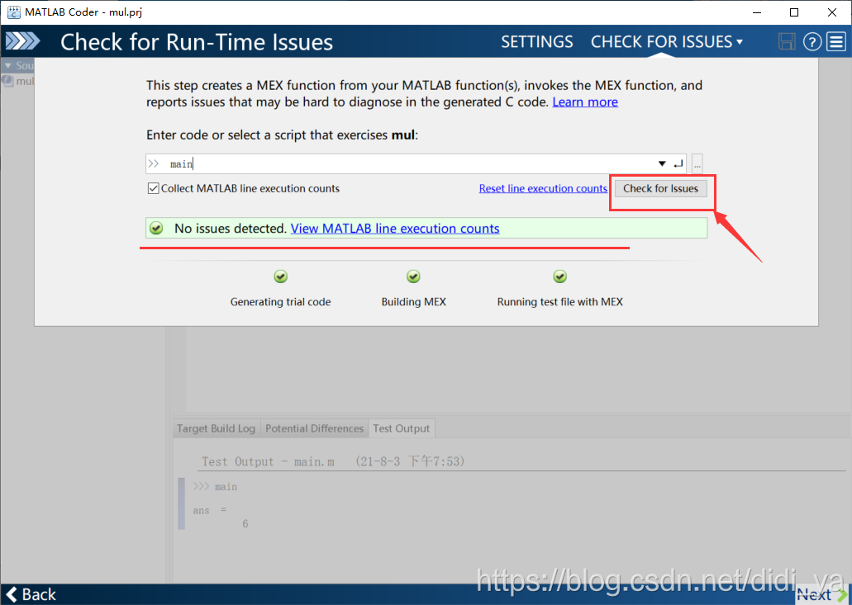Click the Running test file check icon

coord(559,277)
